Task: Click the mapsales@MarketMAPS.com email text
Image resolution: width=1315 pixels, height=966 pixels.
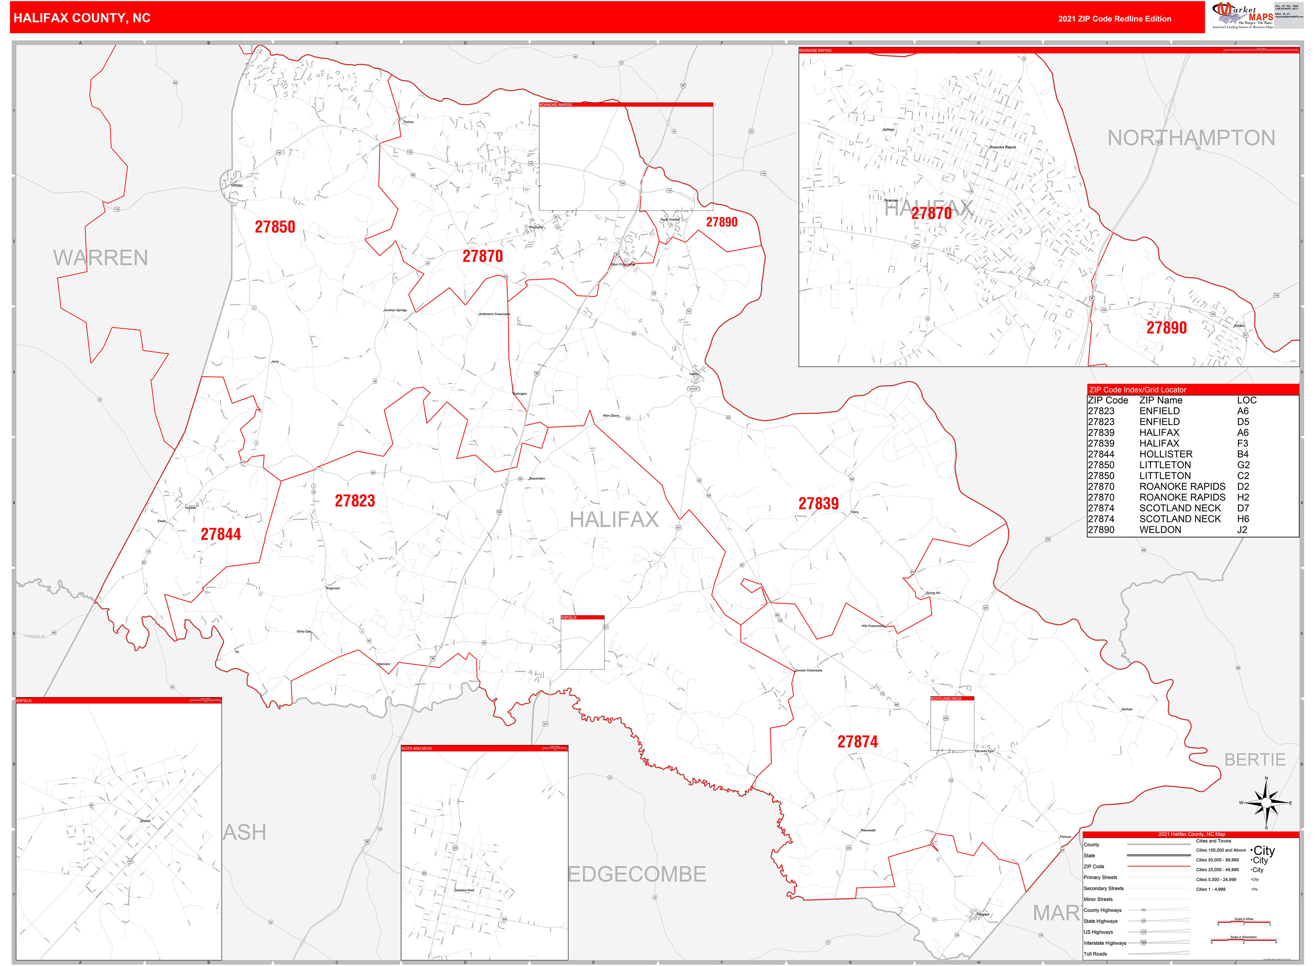Action: click(1290, 17)
